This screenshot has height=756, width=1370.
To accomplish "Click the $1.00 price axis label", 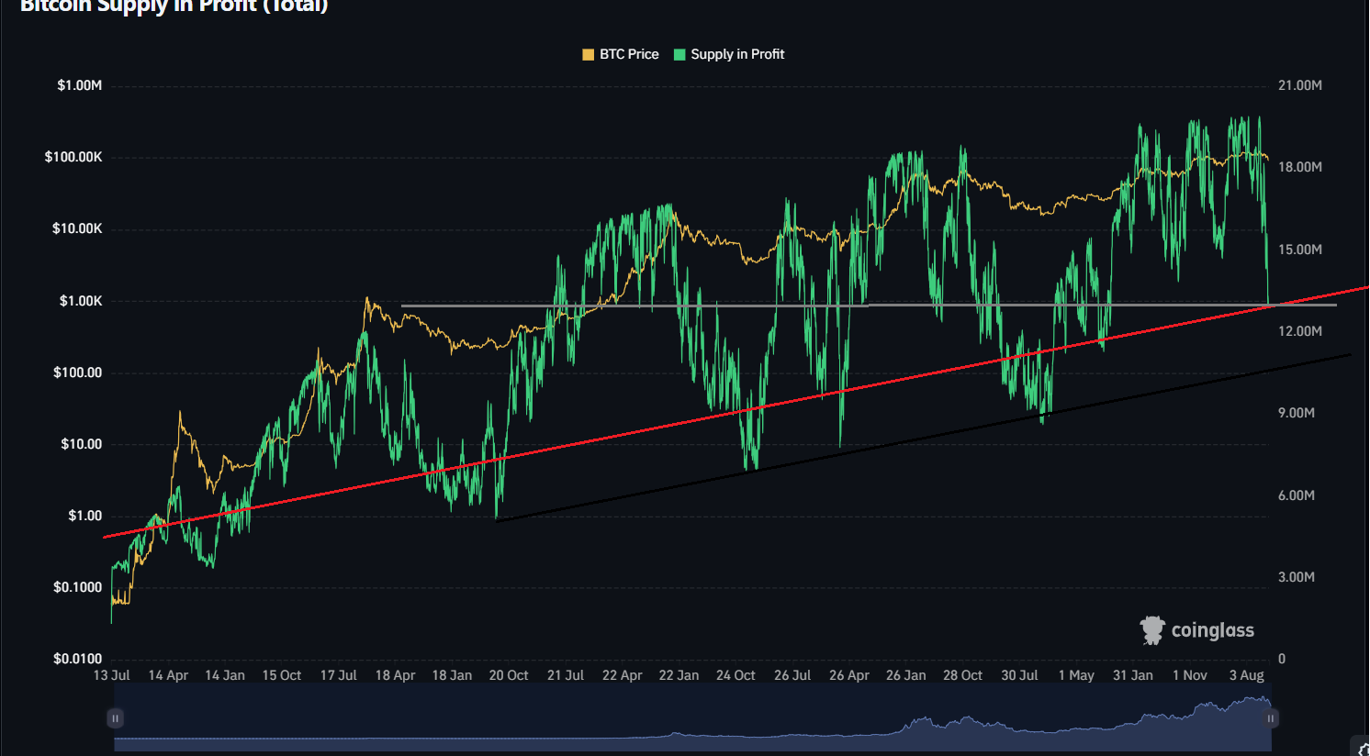I will [84, 516].
